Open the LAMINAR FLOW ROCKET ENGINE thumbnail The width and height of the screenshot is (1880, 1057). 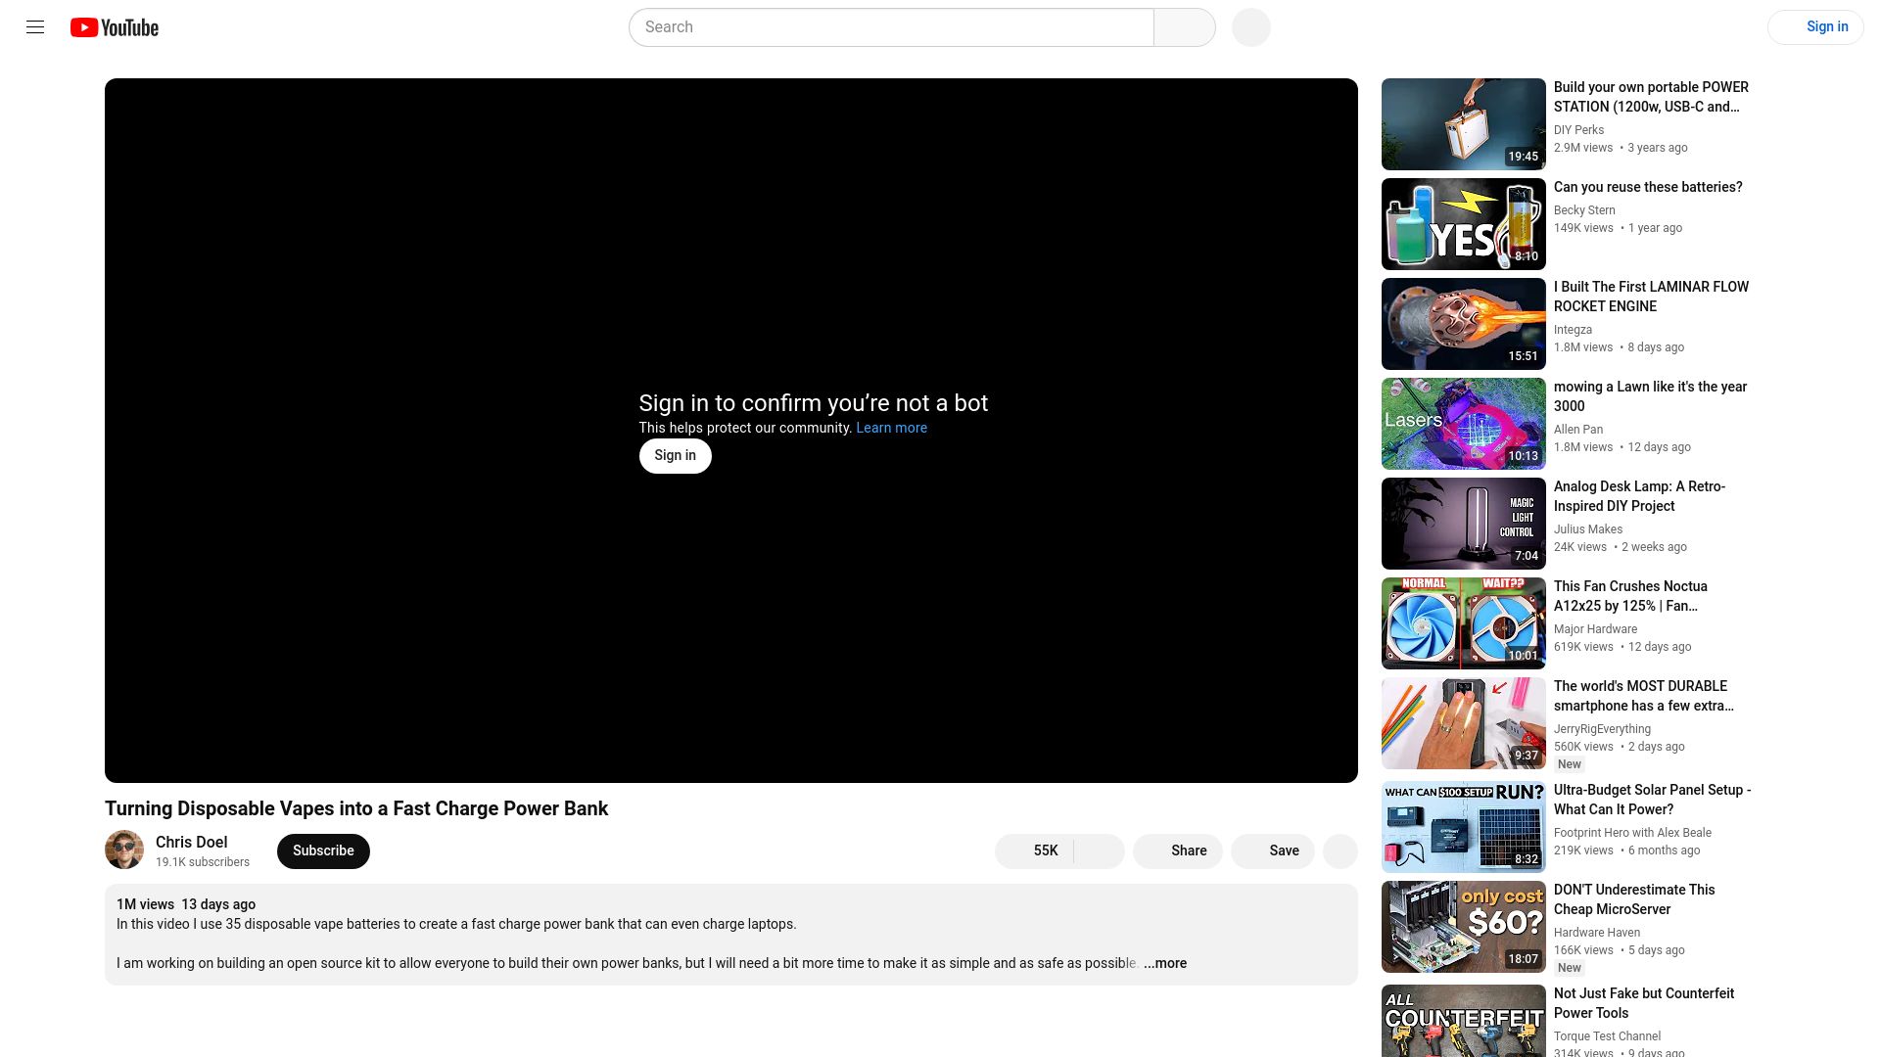[1464, 324]
